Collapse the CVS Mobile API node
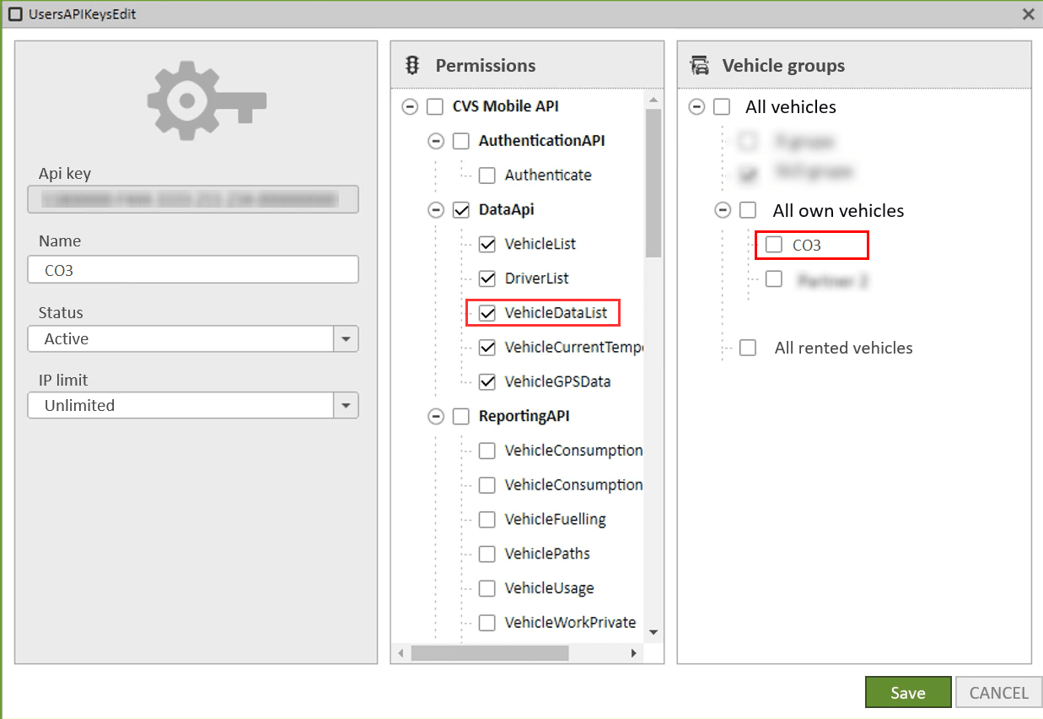1043x719 pixels. pos(410,107)
